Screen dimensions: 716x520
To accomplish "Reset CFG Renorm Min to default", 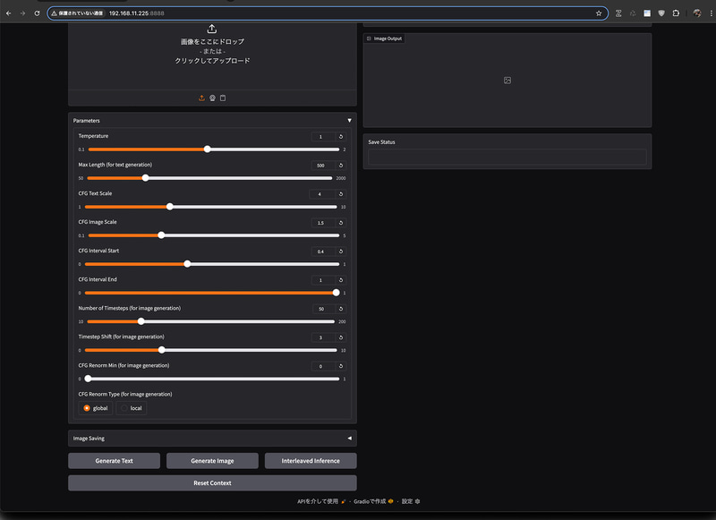I will tap(341, 366).
